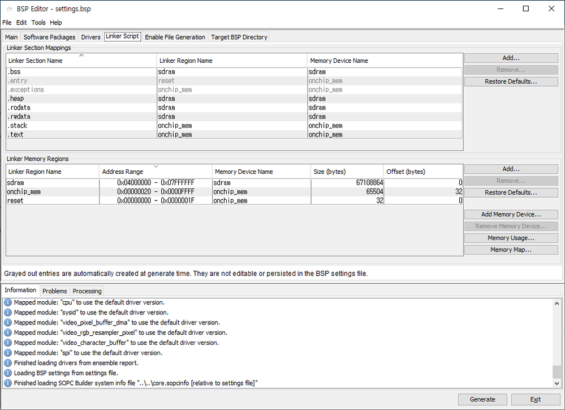Select the .bss section row
This screenshot has width=565, height=410.
234,72
